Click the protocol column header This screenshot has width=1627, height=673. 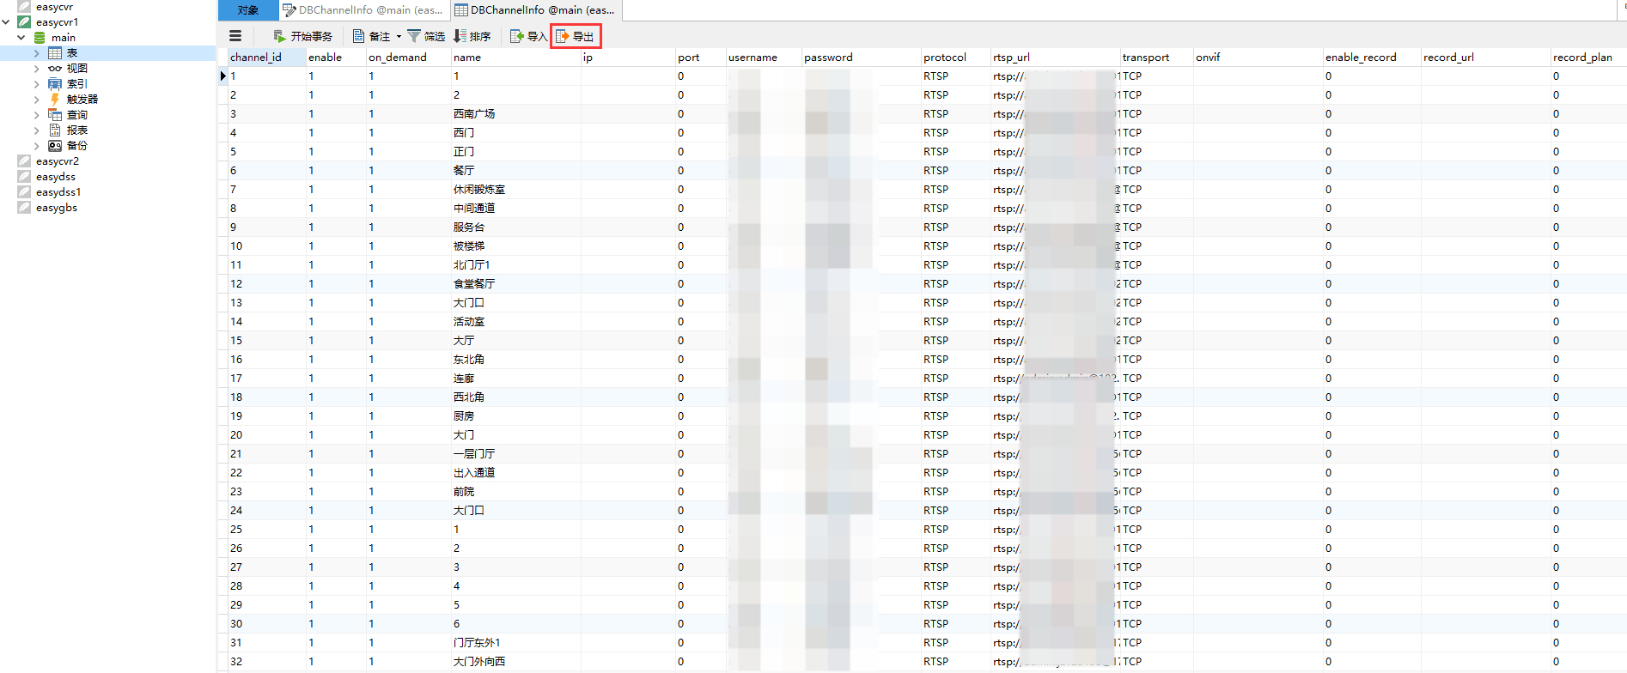pyautogui.click(x=957, y=58)
